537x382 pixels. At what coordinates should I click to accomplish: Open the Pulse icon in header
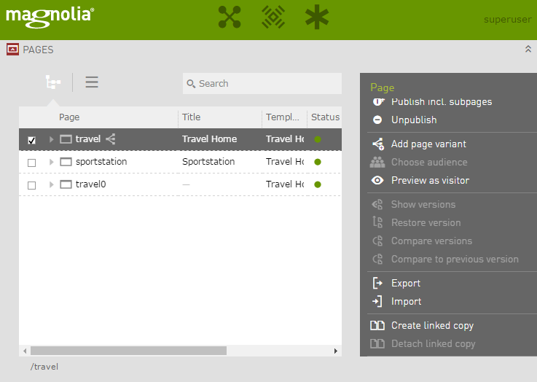(273, 17)
